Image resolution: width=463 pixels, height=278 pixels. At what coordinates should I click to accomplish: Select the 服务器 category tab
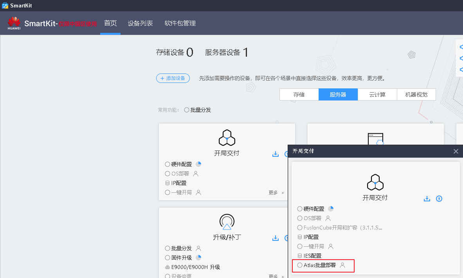click(x=338, y=95)
